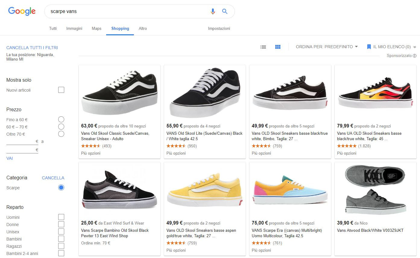Viewport: 420px width, 258px height.
Task: Open Old Skool Lite black shoe image
Action: coord(205,93)
